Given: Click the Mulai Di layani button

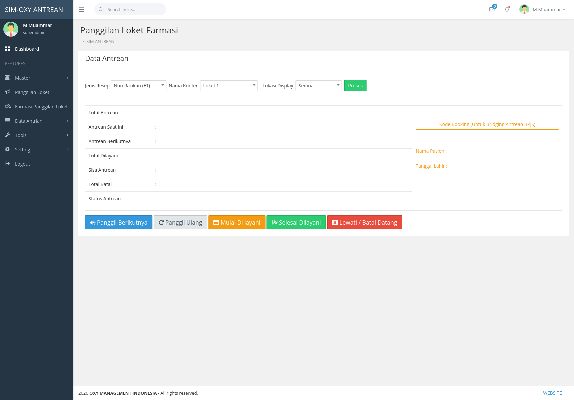Looking at the screenshot, I should (237, 222).
